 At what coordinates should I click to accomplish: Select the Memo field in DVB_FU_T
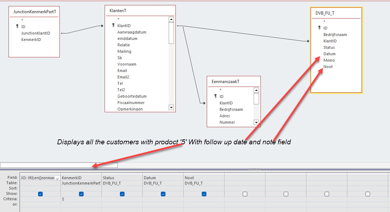(329, 60)
